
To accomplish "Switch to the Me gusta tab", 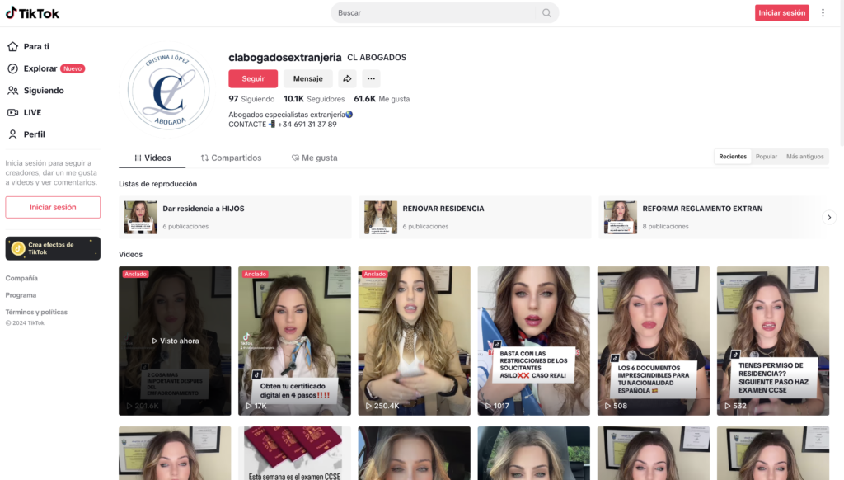I will (314, 158).
